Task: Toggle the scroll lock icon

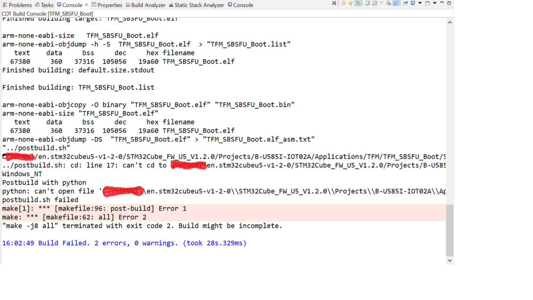Action: pos(375,3)
